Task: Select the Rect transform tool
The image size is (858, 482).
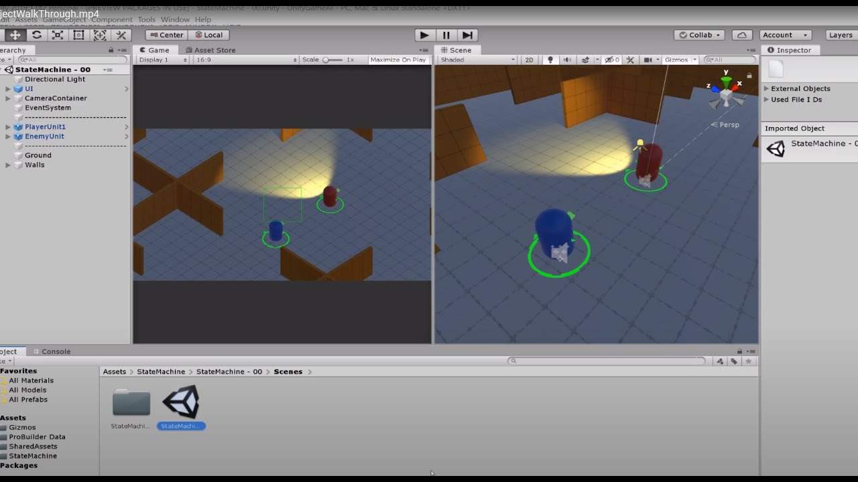Action: pyautogui.click(x=78, y=35)
